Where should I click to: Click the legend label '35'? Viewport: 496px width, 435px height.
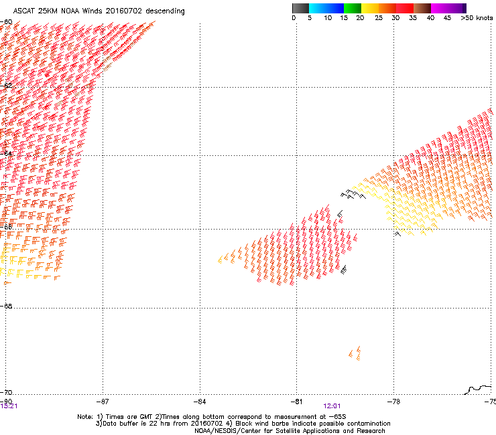[x=413, y=18]
